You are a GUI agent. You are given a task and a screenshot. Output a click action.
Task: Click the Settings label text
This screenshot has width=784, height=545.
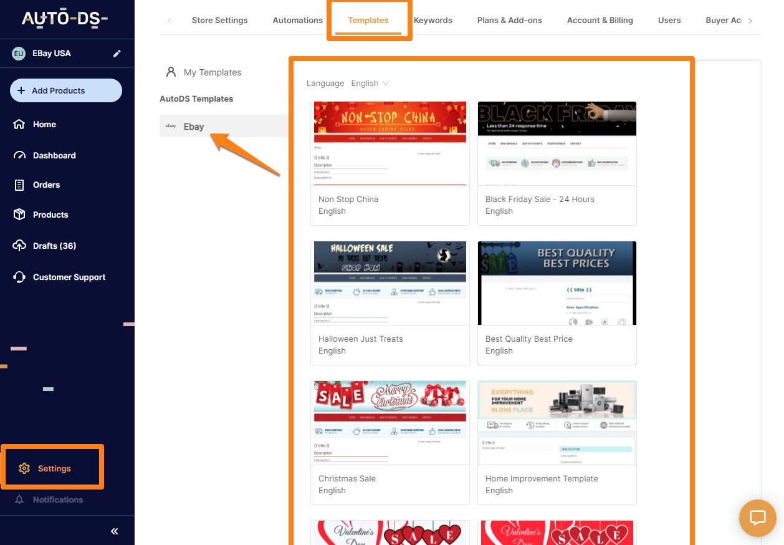[x=54, y=469]
